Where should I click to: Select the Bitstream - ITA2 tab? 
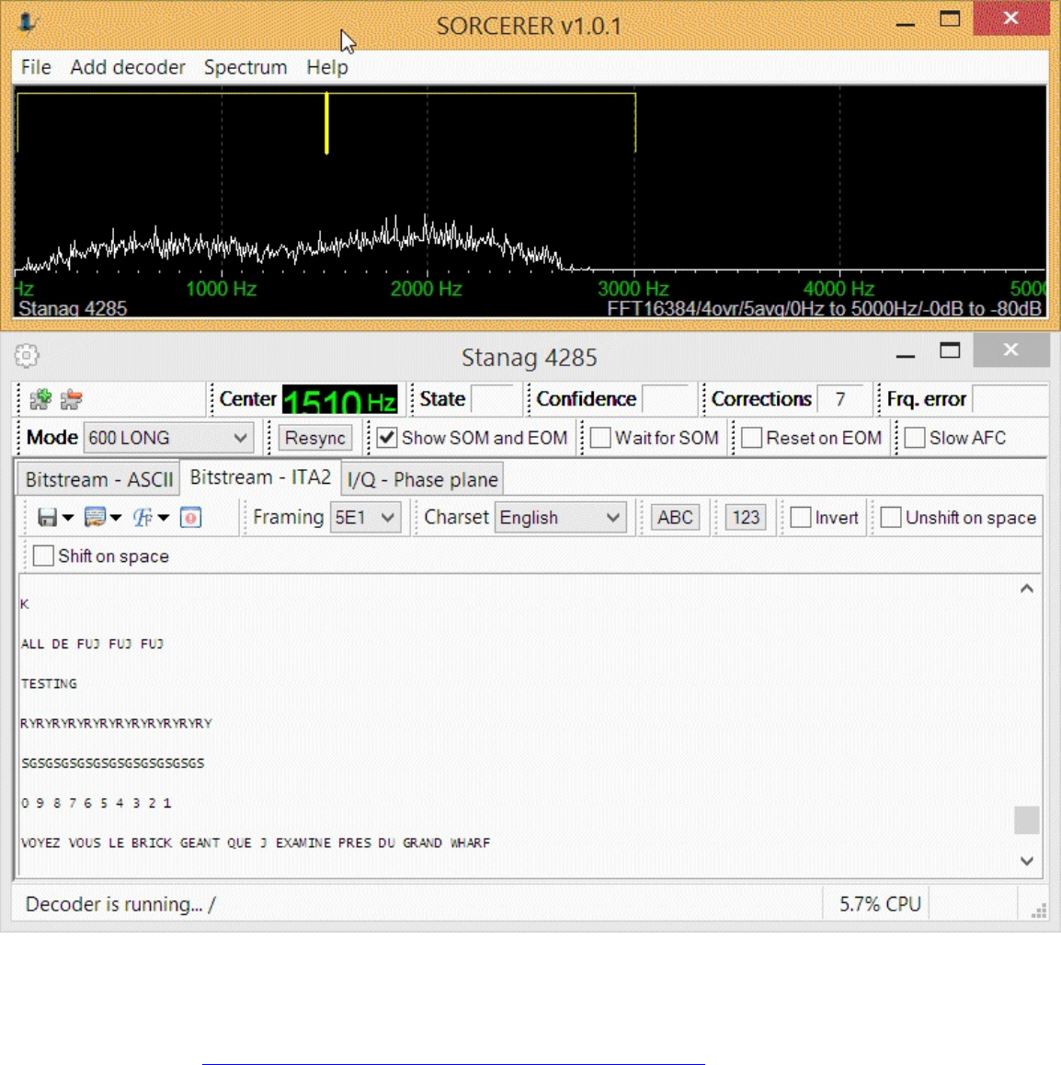point(260,477)
